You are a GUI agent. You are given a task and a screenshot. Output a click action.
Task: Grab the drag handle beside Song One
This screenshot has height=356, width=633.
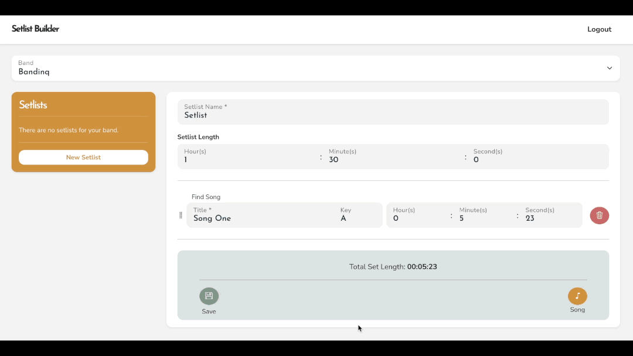[x=181, y=215]
